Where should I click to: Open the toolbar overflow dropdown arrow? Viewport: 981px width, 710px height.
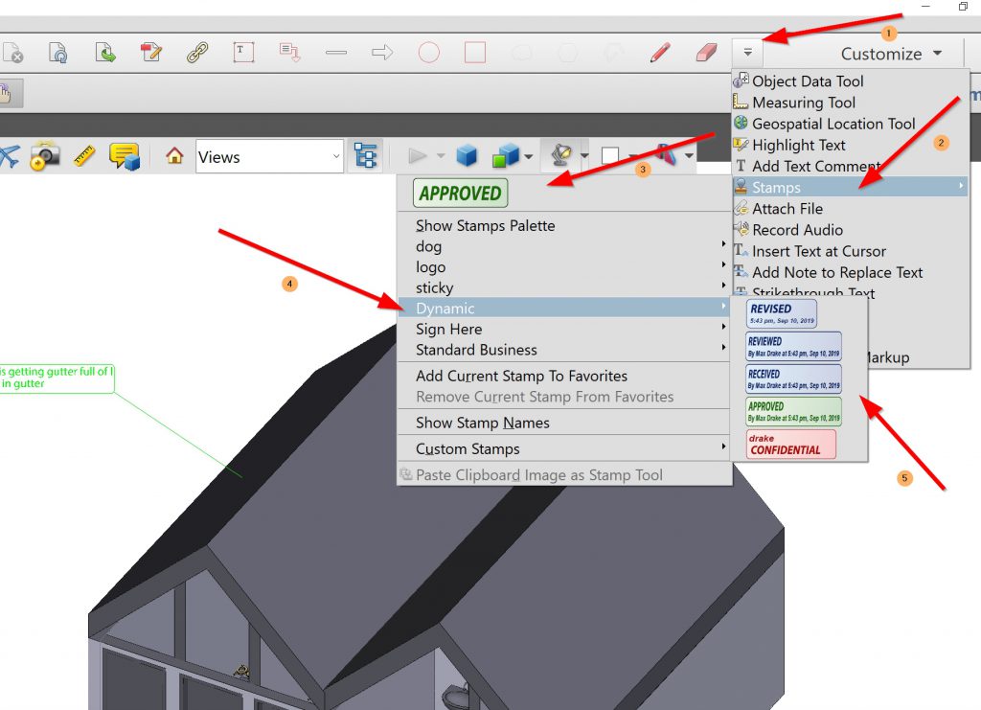(x=747, y=53)
